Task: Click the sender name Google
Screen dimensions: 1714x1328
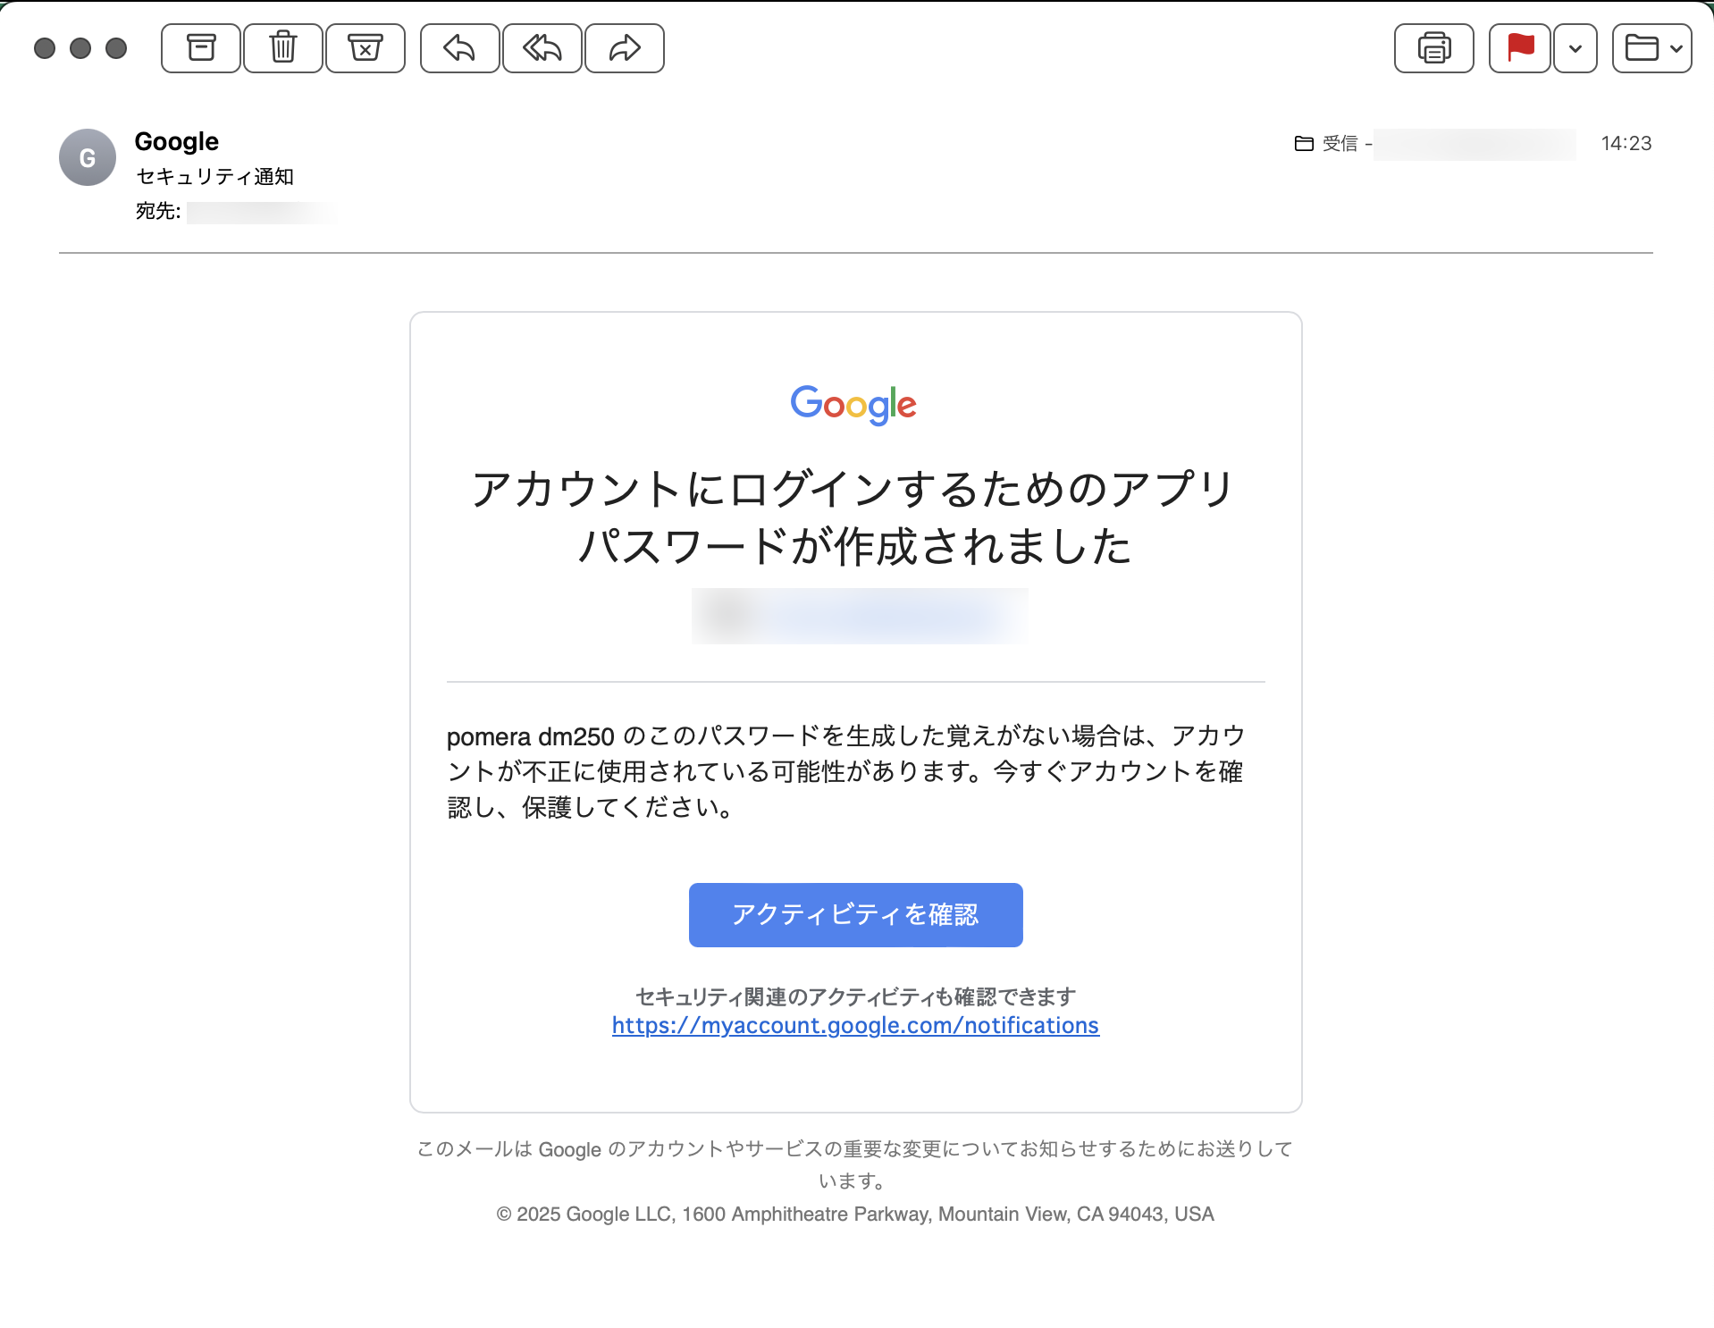Action: coord(177,141)
